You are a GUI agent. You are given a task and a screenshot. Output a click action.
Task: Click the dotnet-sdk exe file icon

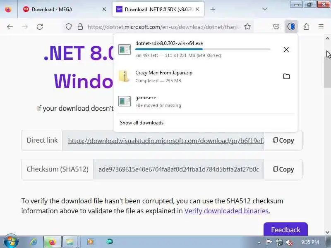tap(125, 49)
